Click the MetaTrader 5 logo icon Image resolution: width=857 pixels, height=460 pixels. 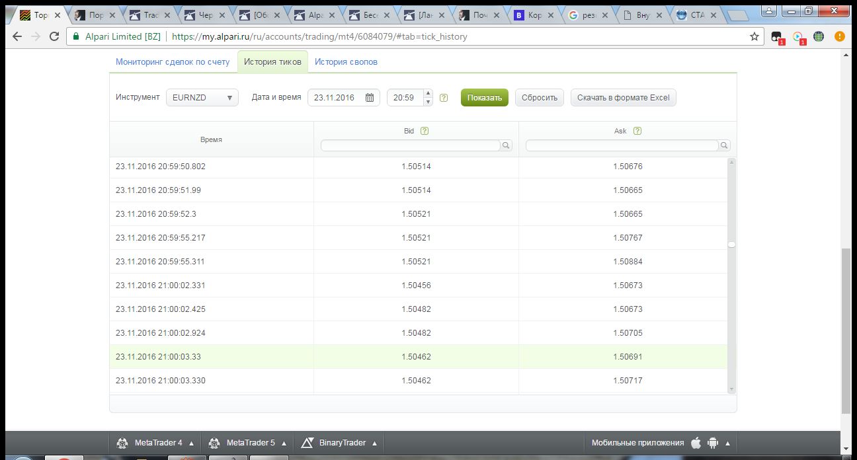pyautogui.click(x=214, y=443)
